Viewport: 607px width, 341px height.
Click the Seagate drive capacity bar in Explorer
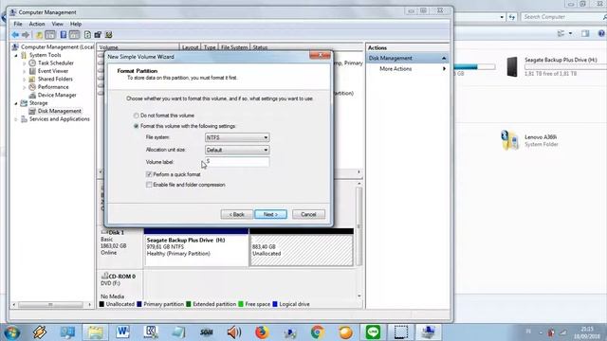pyautogui.click(x=565, y=67)
